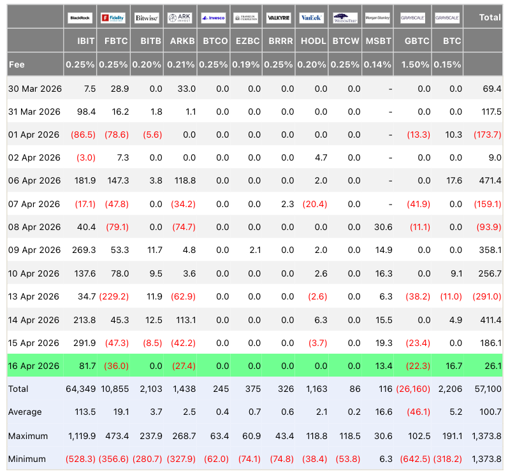This screenshot has height=476, width=508.
Task: Click the Grayscale logo above GBTC
Action: (x=412, y=18)
